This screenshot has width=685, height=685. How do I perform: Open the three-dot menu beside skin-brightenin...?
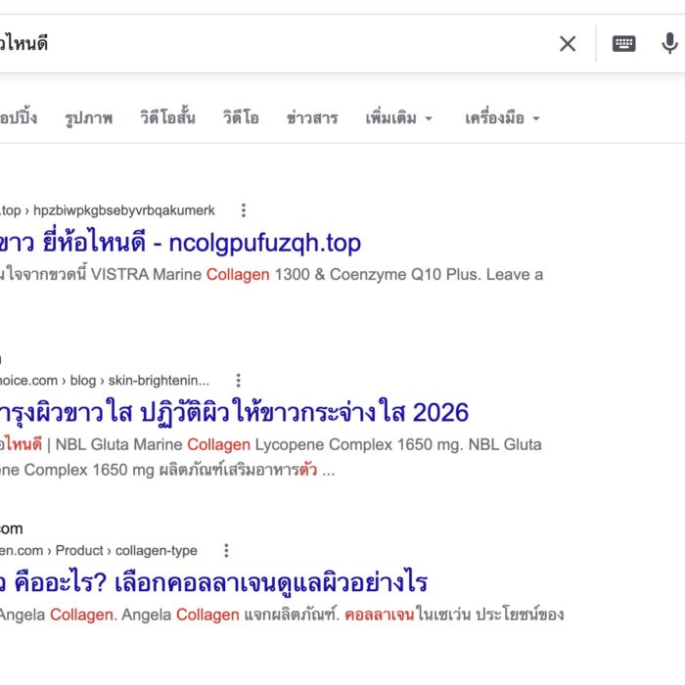238,380
